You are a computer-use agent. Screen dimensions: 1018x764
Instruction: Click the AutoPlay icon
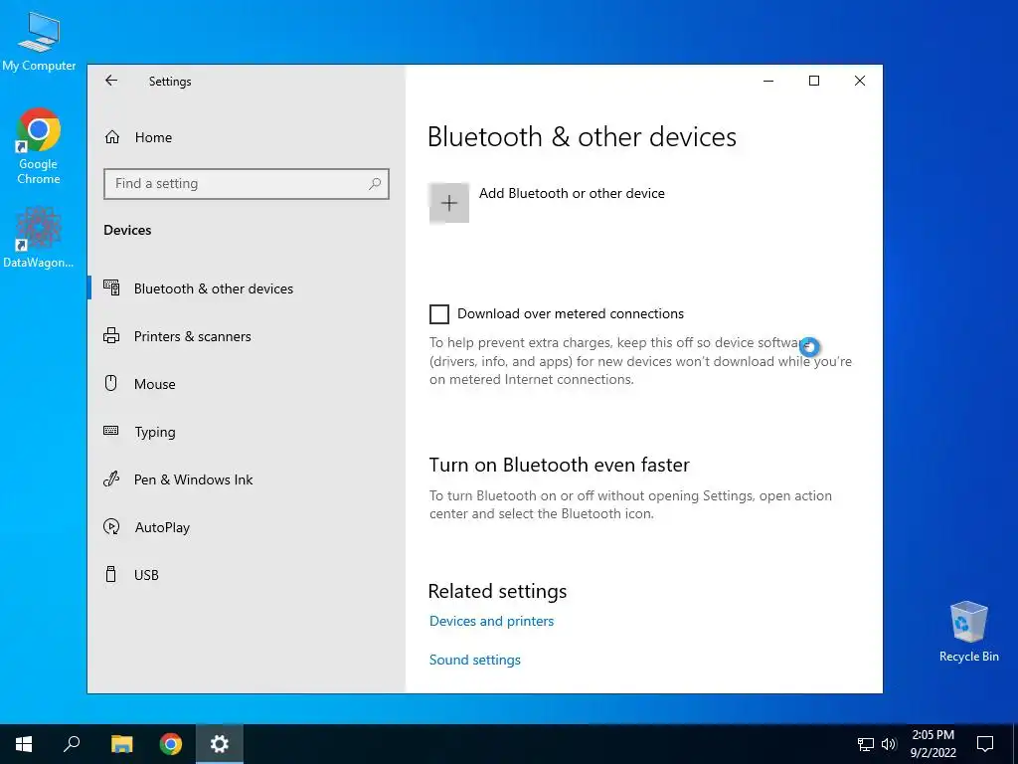click(111, 527)
